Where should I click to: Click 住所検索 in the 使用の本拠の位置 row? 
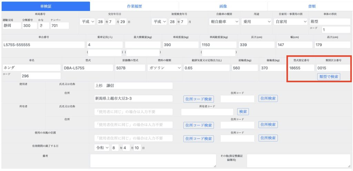[x=268, y=138]
